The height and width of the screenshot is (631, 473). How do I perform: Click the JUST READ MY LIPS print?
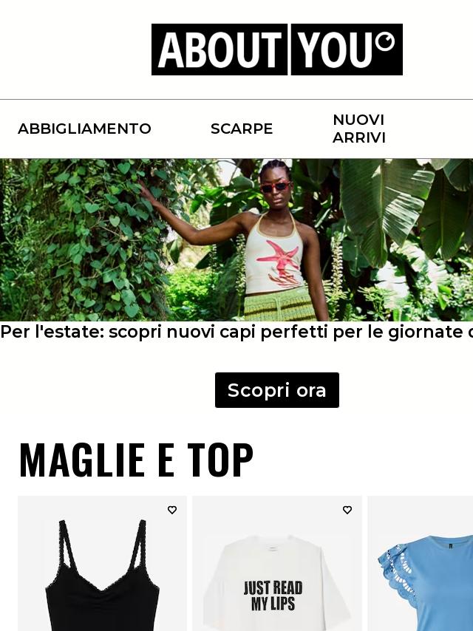[x=273, y=596]
